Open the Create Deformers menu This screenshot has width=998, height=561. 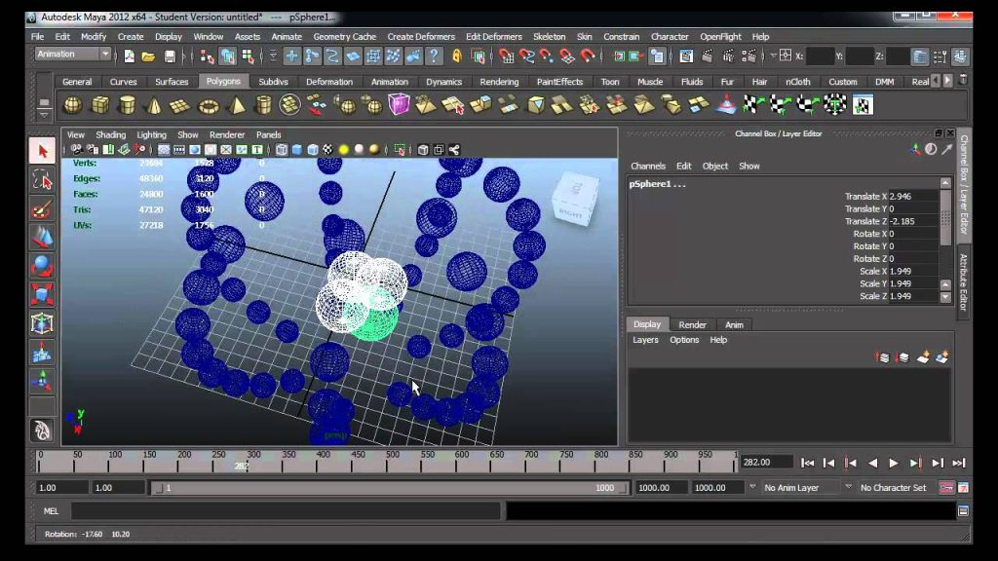[x=421, y=37]
